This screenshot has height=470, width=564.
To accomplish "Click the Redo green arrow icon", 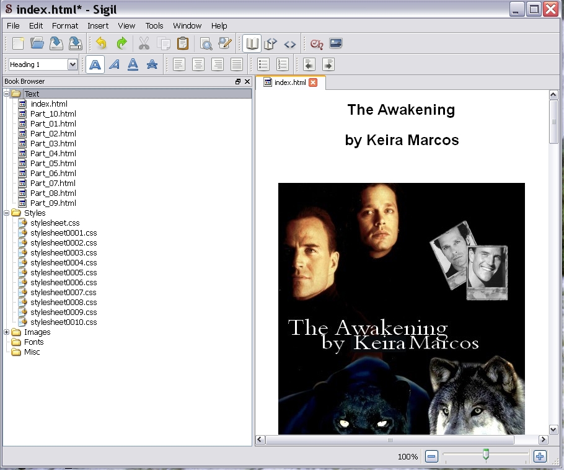I will [x=122, y=43].
